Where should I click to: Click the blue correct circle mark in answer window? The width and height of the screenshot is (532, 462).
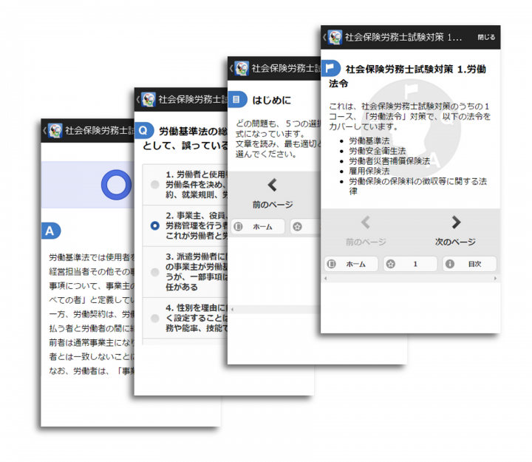pos(117,185)
